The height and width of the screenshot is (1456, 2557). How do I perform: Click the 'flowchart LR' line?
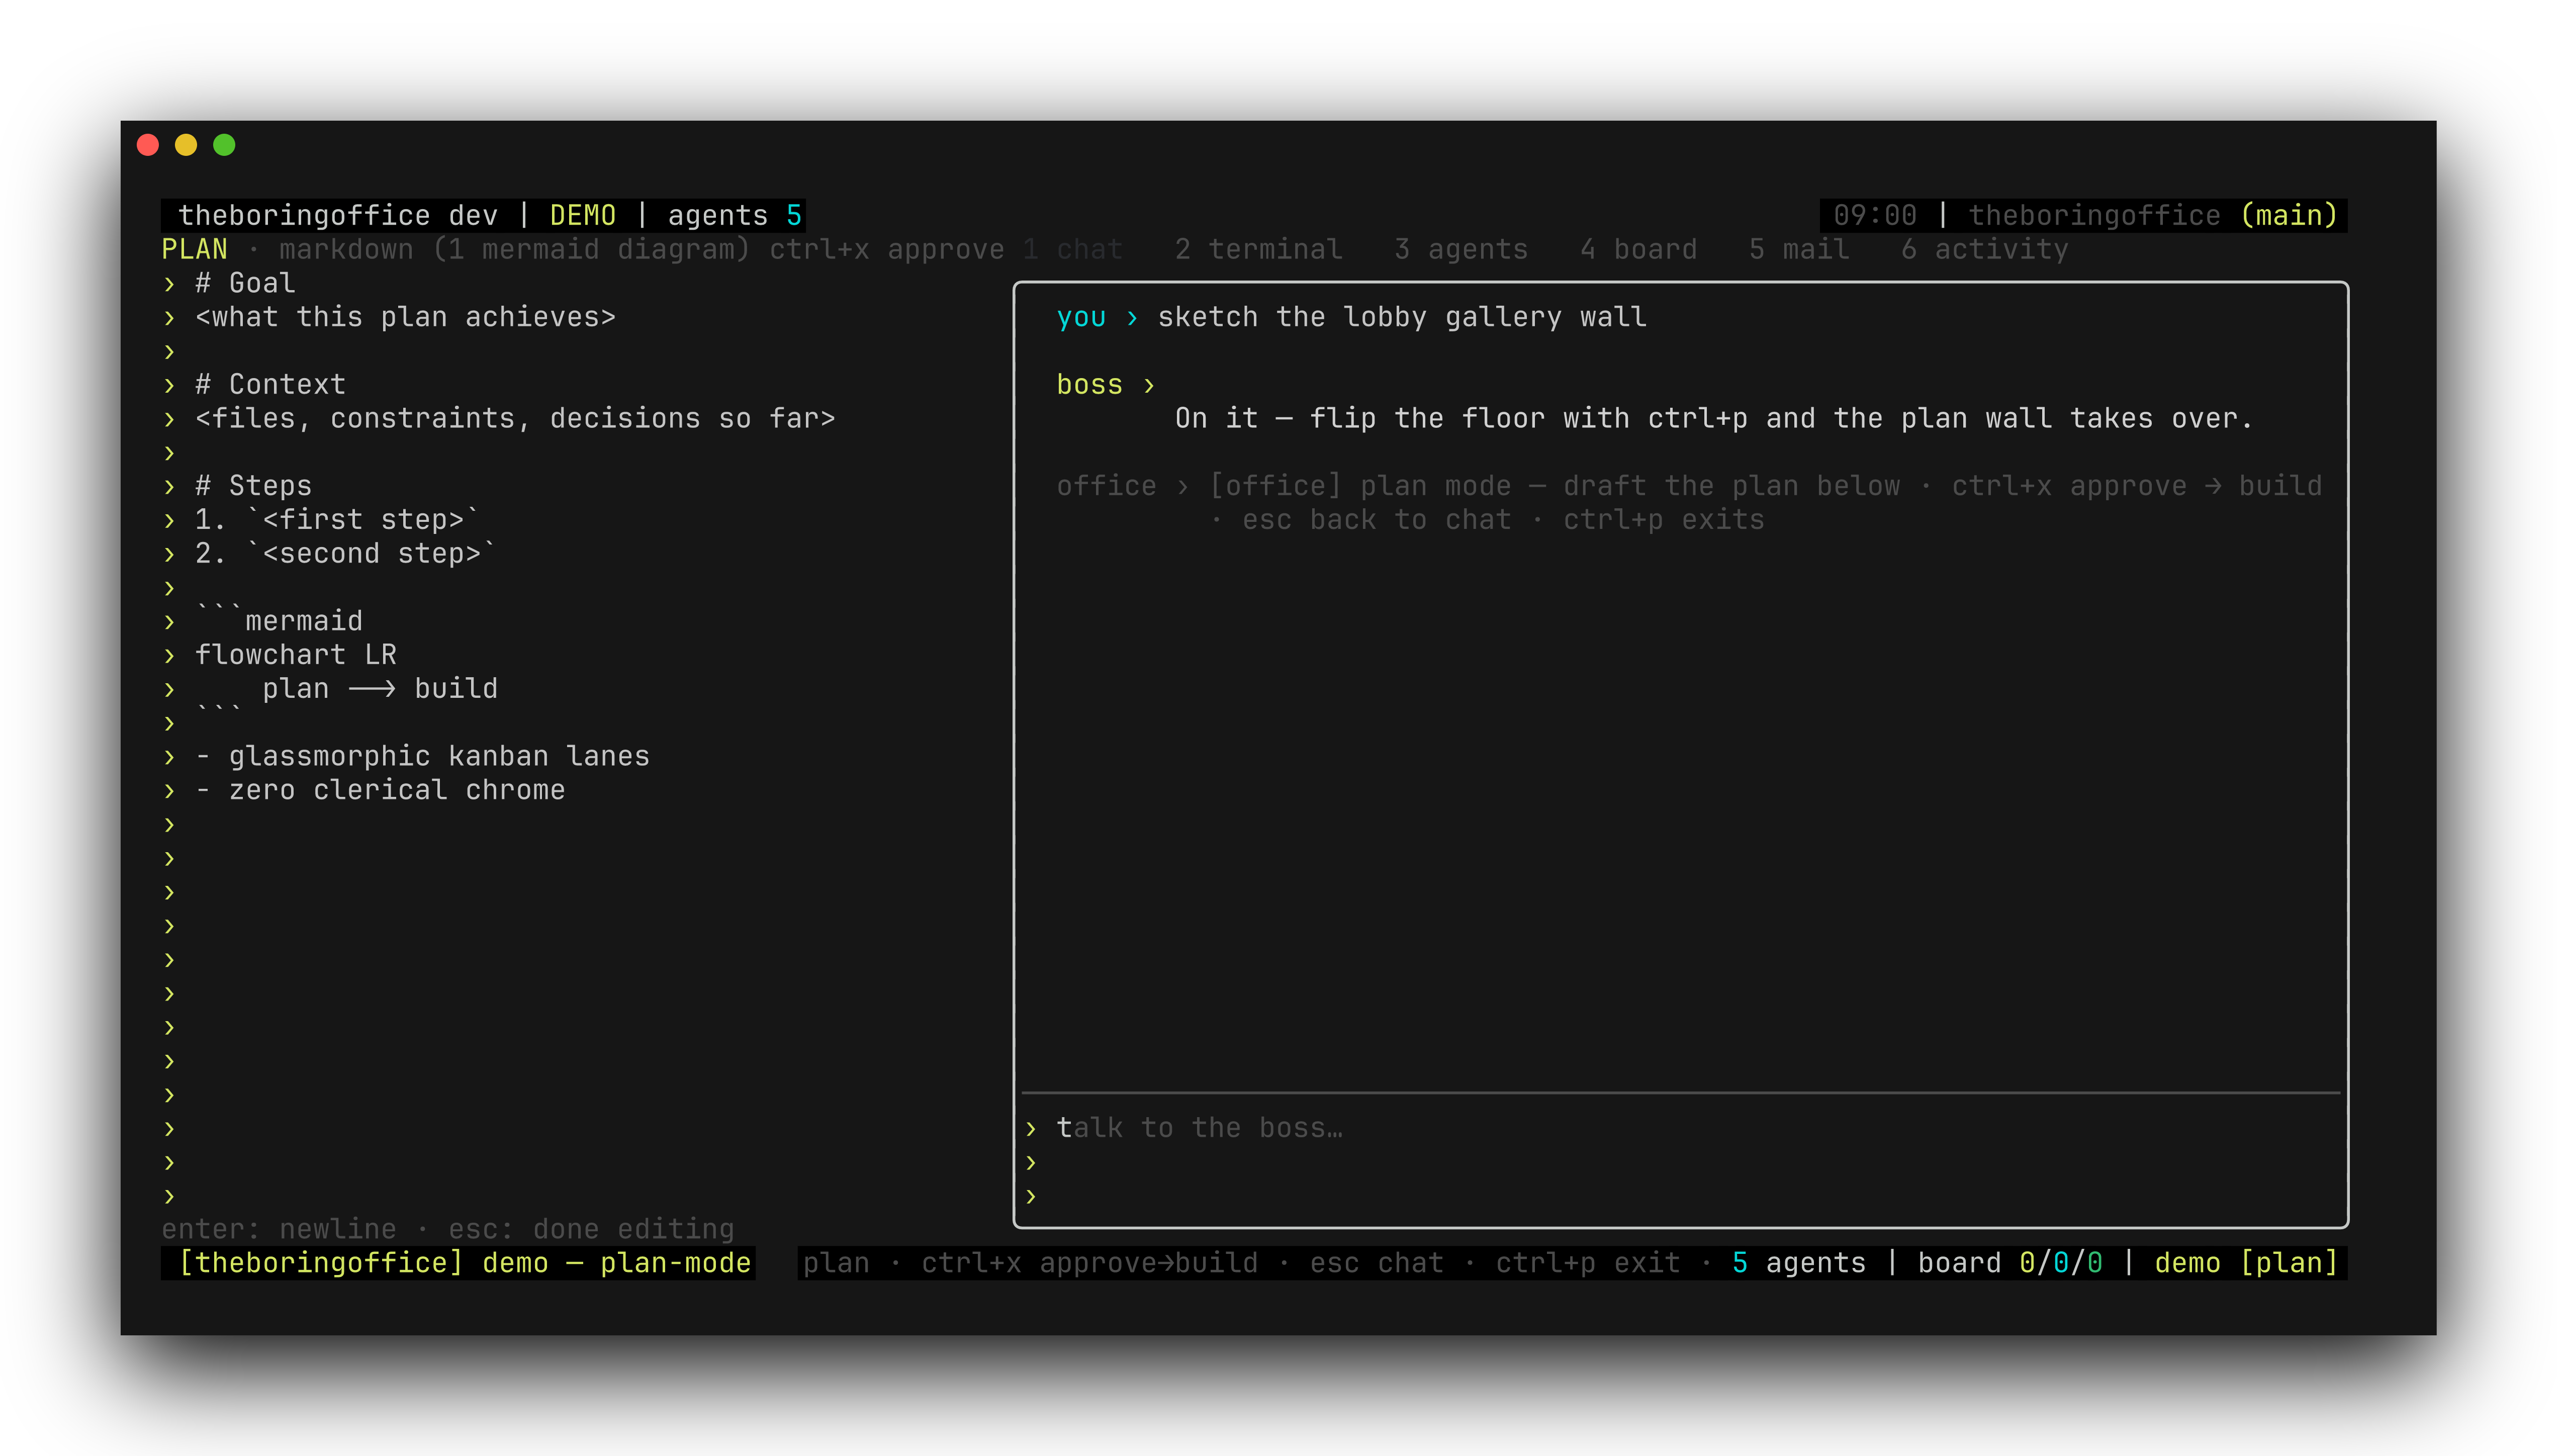[295, 655]
